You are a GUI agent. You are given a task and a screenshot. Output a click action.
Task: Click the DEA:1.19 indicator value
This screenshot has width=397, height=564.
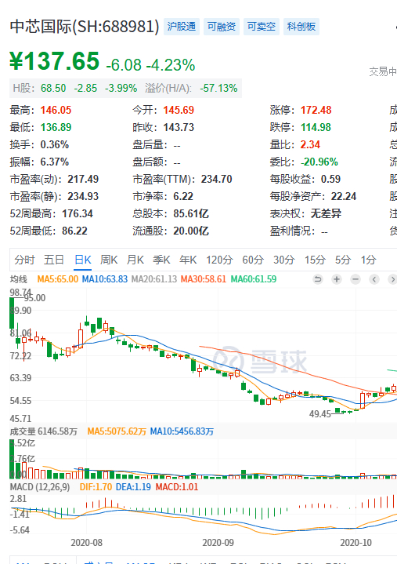pos(134,487)
